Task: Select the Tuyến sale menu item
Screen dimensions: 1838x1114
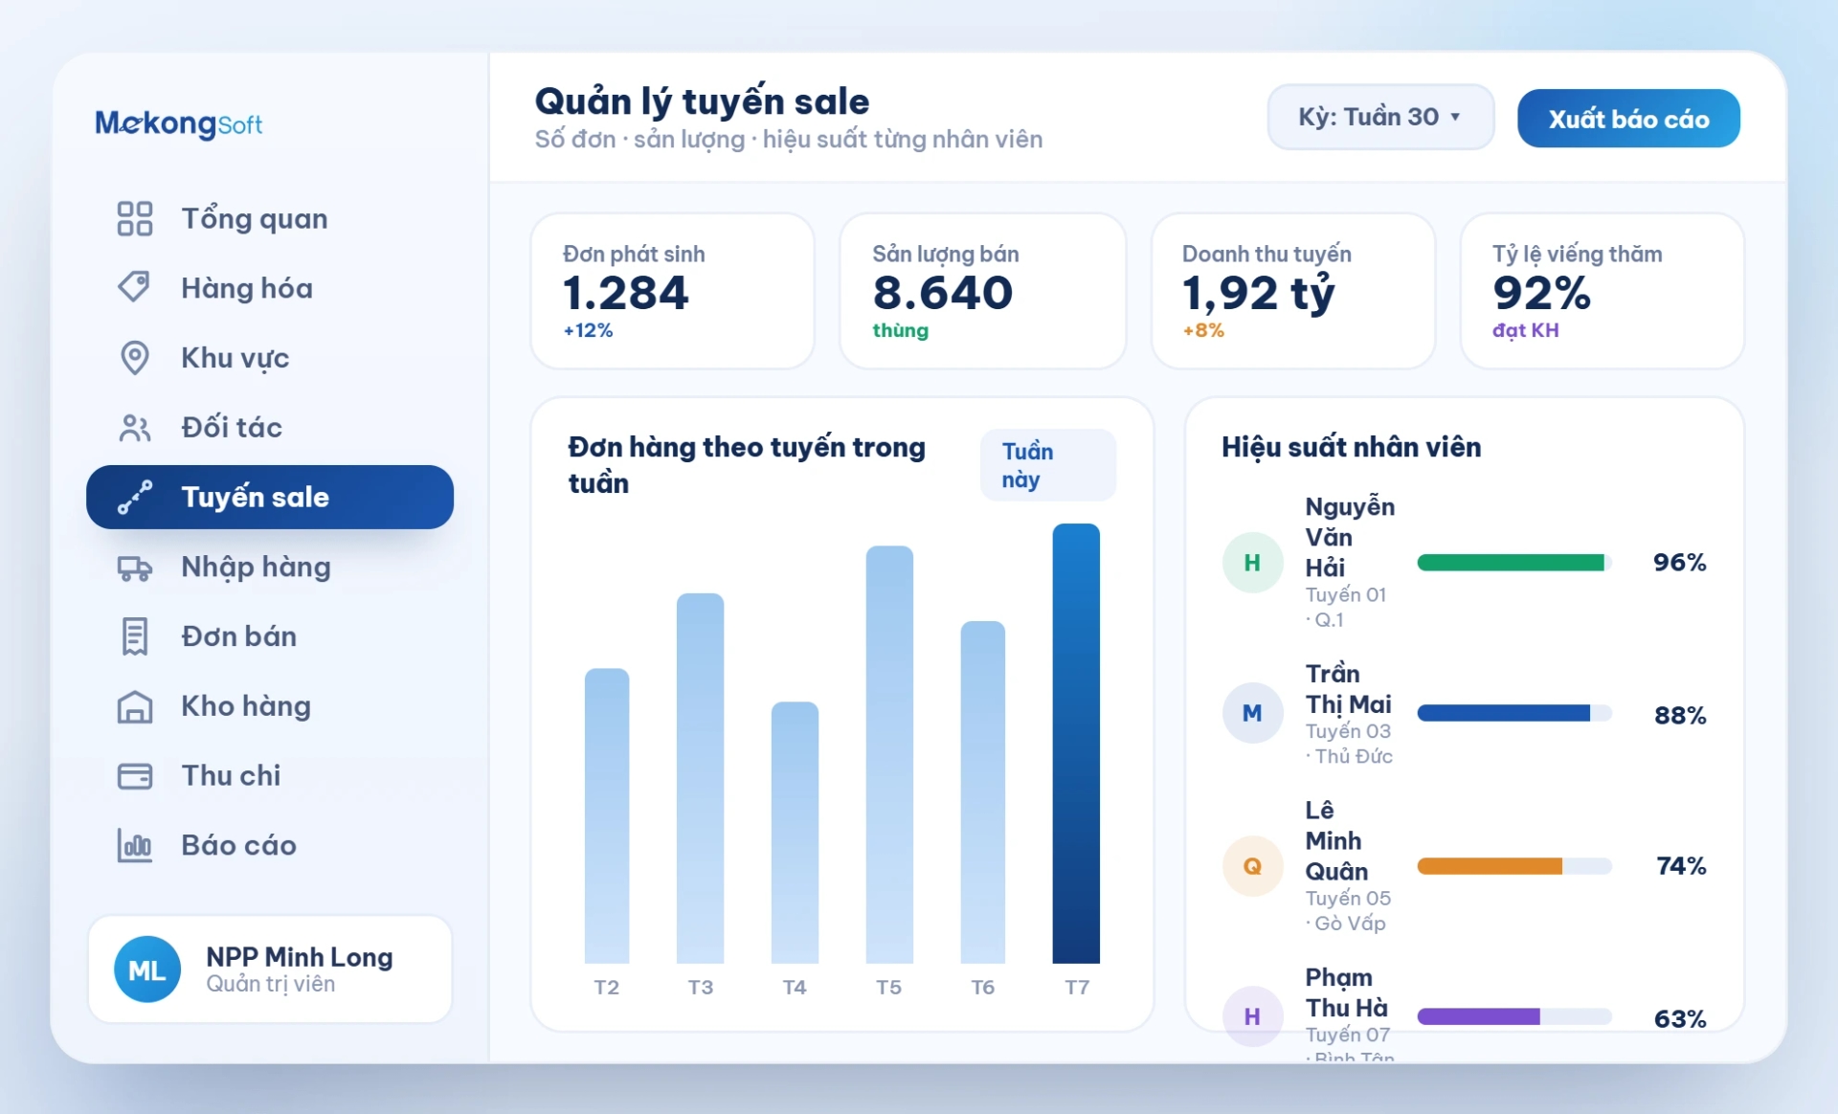Action: click(270, 497)
